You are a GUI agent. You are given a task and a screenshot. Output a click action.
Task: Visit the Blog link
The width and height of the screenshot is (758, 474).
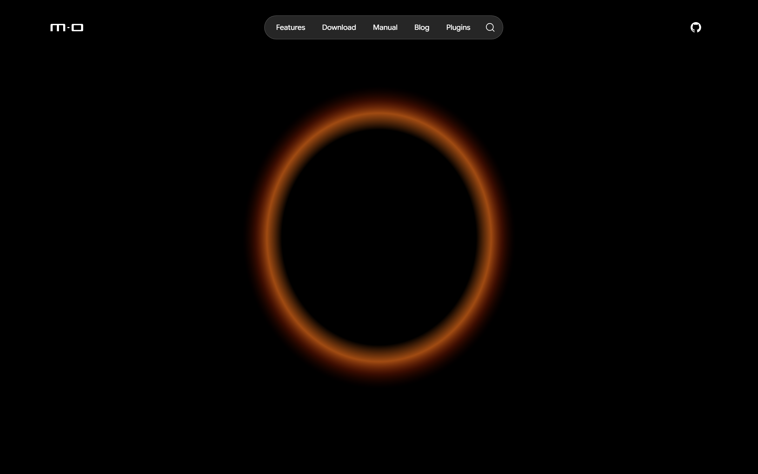click(x=422, y=27)
